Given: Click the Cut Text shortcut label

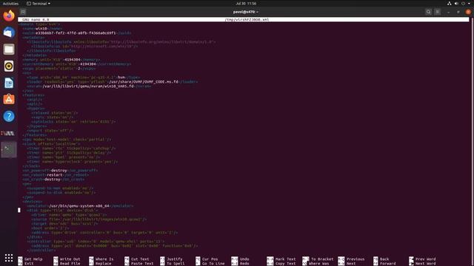Looking at the screenshot, I should [x=140, y=259].
